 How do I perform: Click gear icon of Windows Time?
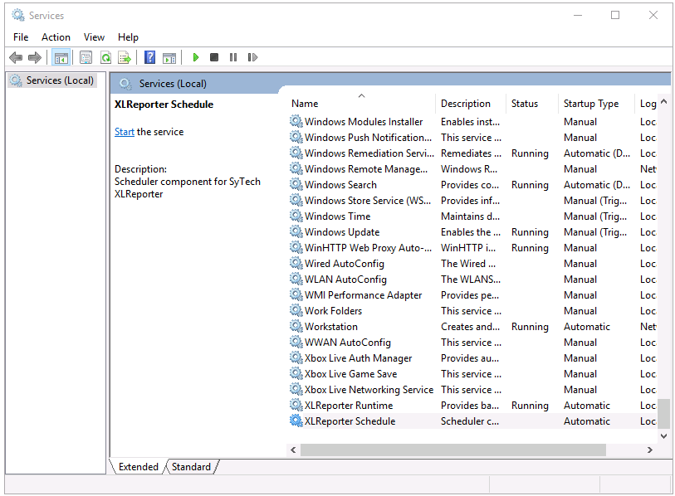click(296, 216)
